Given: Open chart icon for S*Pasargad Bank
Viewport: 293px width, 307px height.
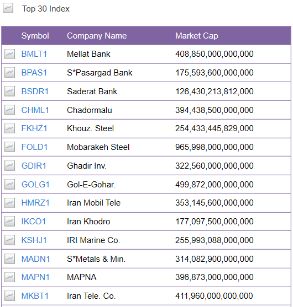Looking at the screenshot, I should (9, 73).
